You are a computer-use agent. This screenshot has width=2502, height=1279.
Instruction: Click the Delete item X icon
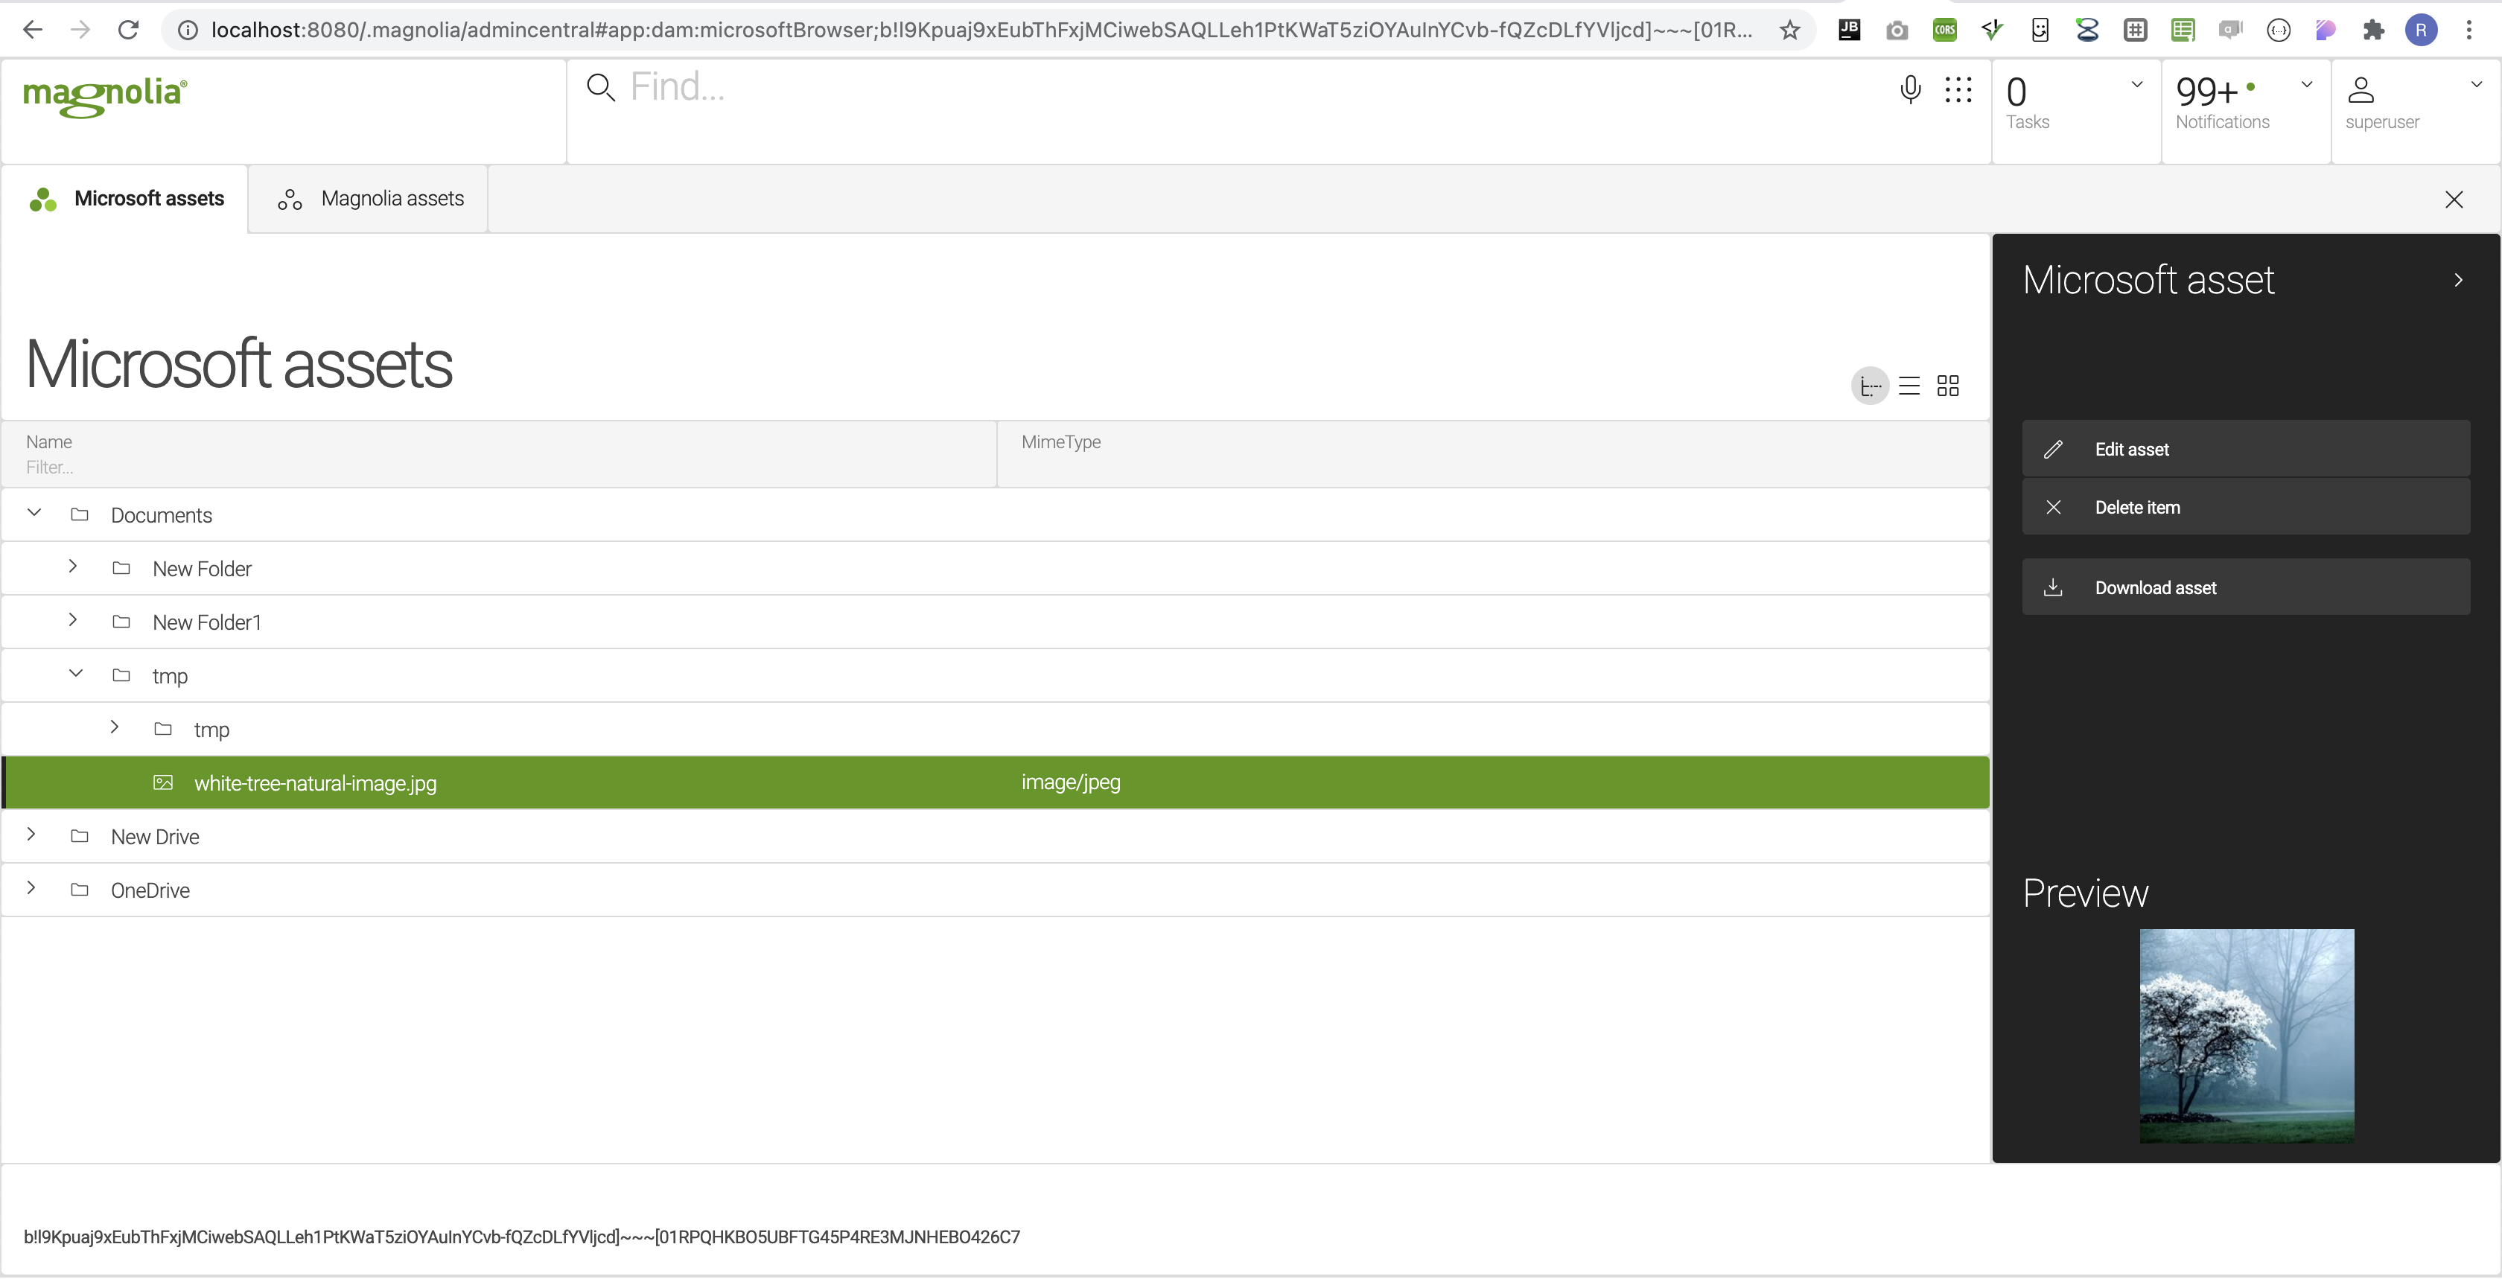point(2054,506)
